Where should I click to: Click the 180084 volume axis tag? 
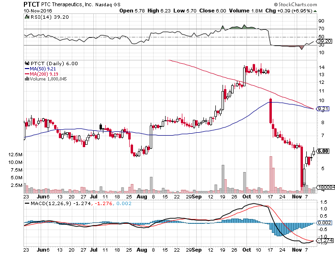point(325,187)
